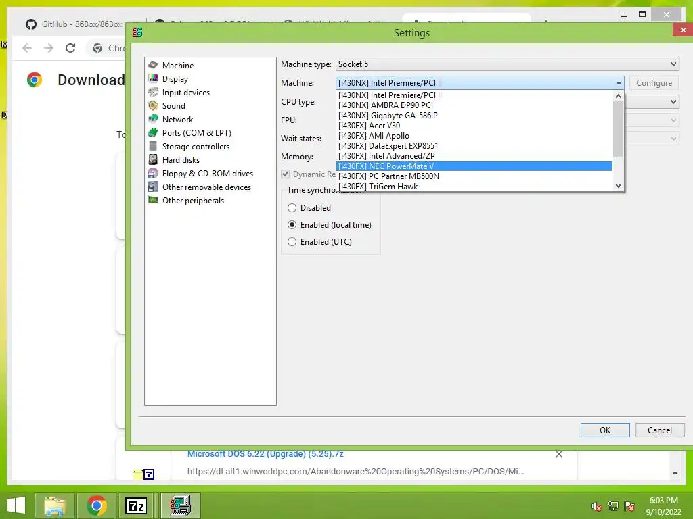Open Microsoft DOS 6.22 (Upgrade) download link

click(265, 453)
